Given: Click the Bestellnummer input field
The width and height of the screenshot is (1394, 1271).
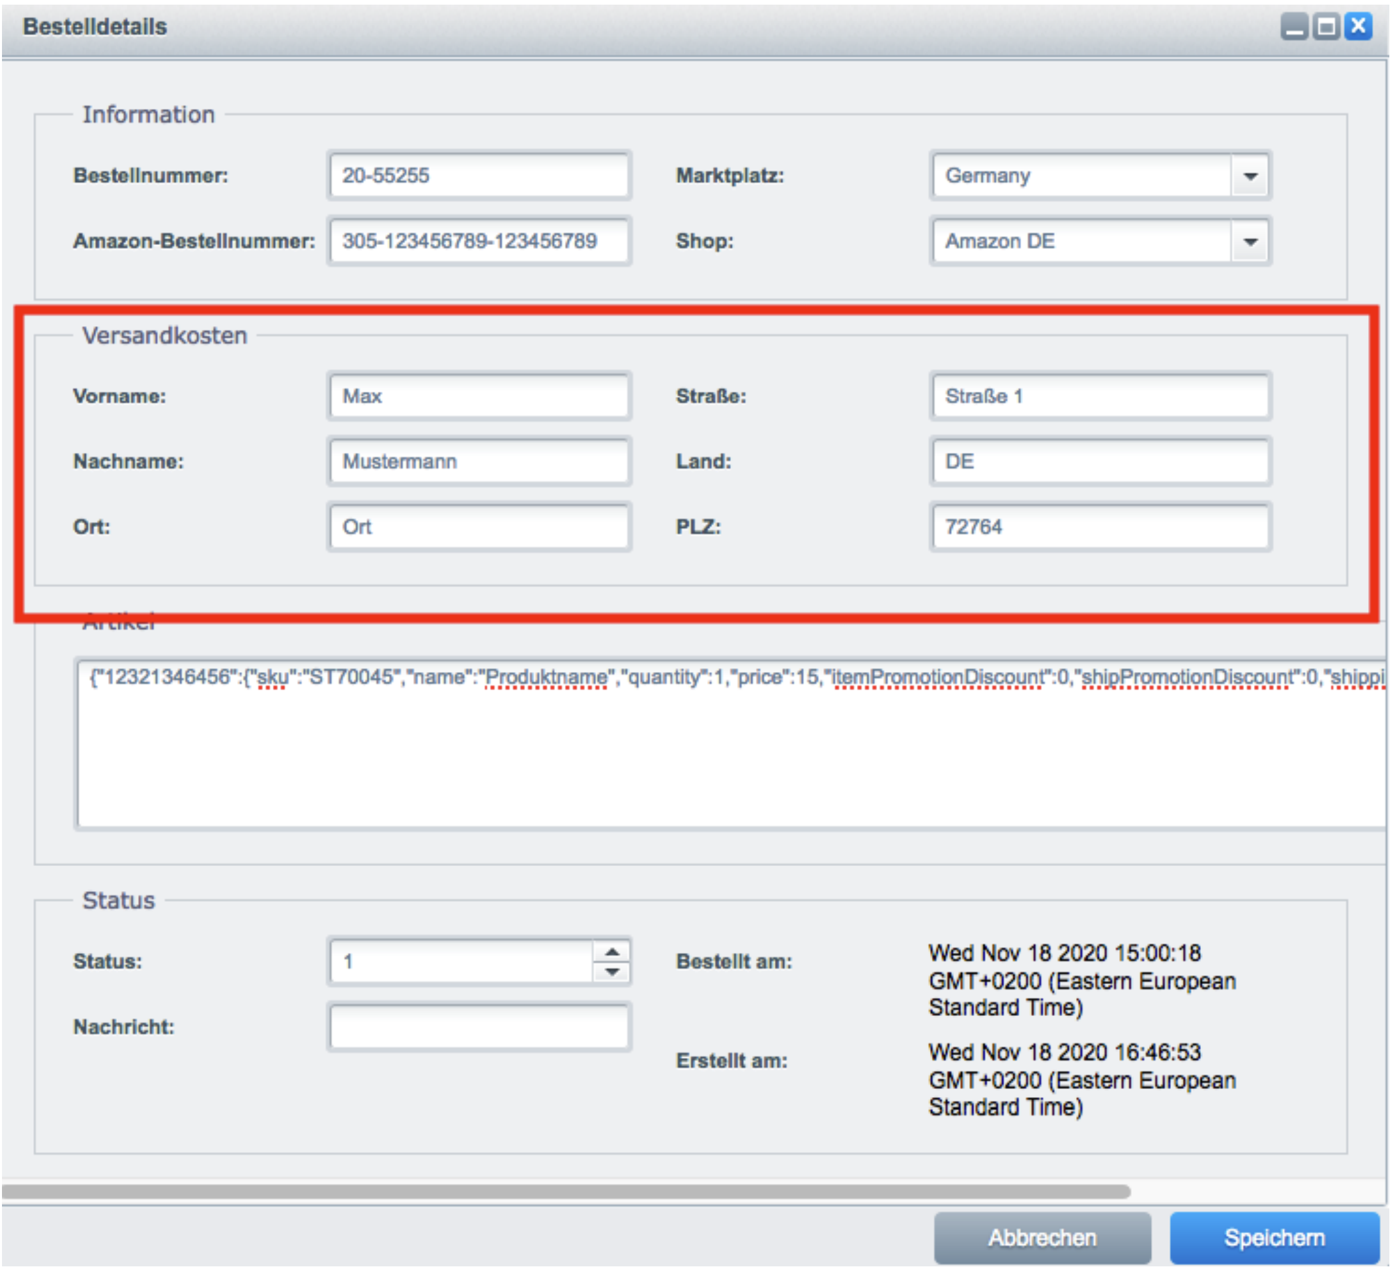Looking at the screenshot, I should pyautogui.click(x=479, y=176).
